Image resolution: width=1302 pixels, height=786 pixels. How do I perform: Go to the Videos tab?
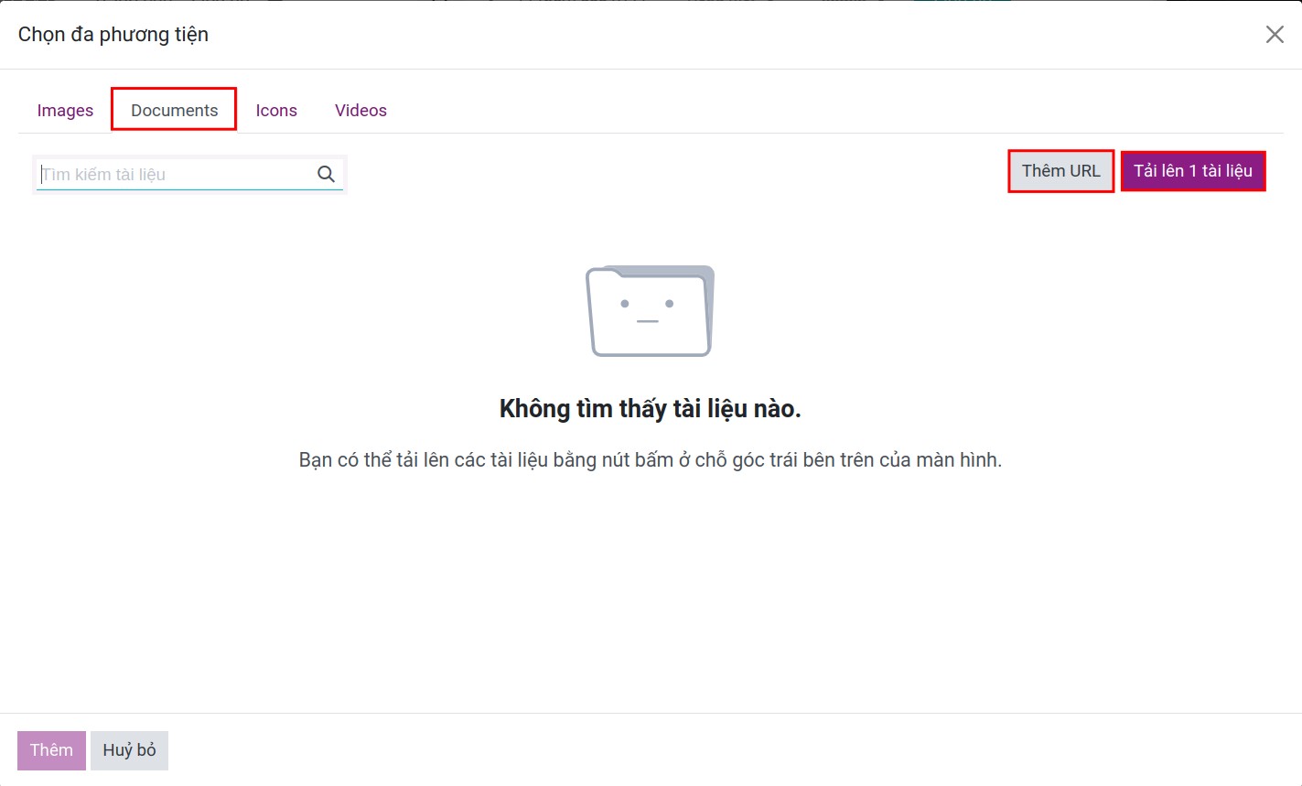[x=360, y=110]
